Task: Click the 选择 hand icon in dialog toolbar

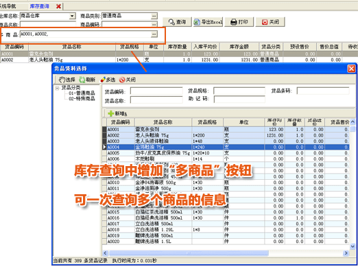Action: pyautogui.click(x=67, y=80)
